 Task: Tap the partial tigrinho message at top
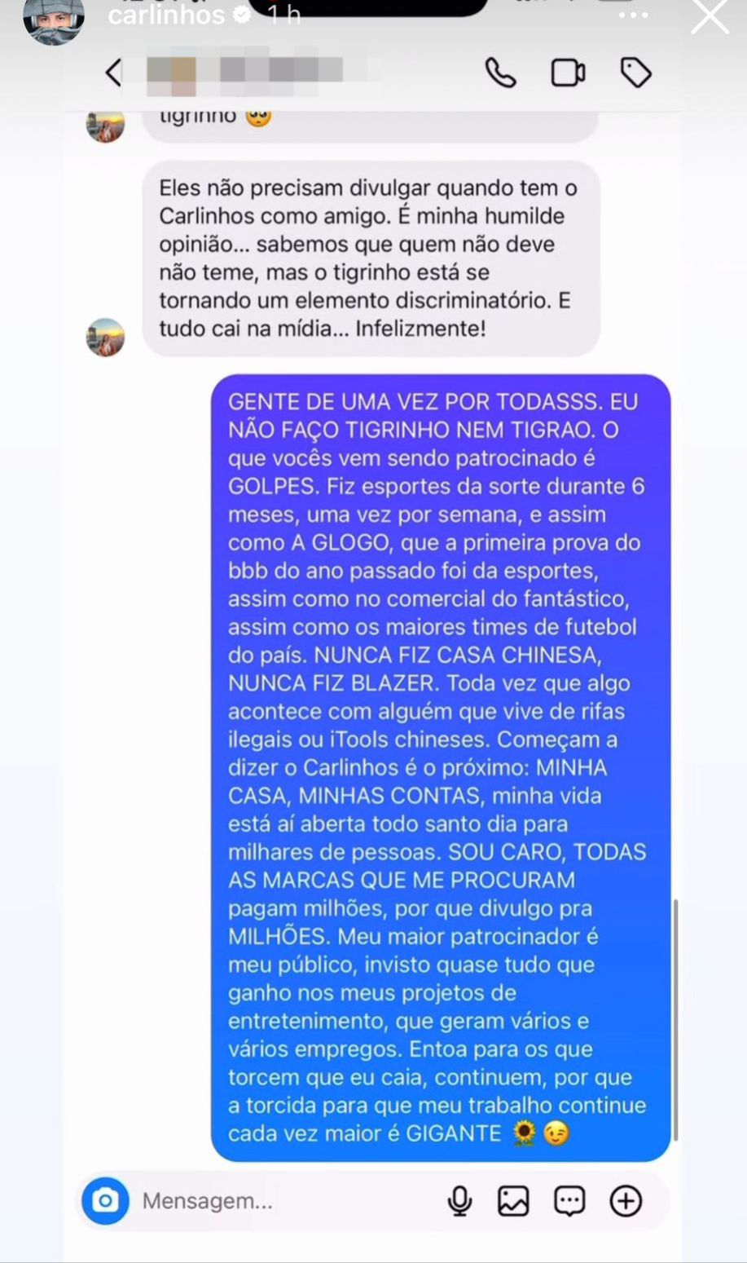coord(371,124)
